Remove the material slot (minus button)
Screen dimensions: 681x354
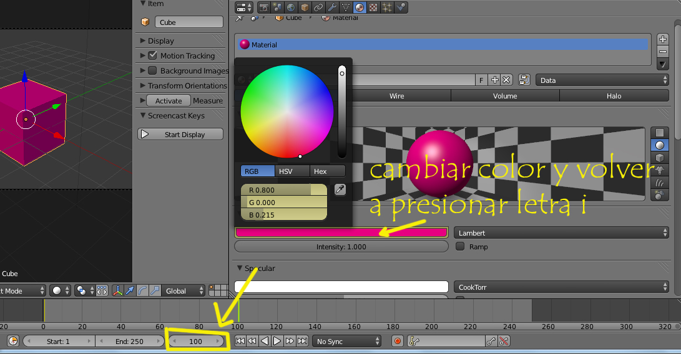click(x=663, y=52)
